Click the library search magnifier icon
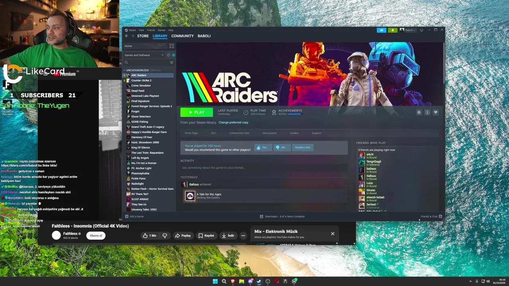This screenshot has height=286, width=509. pyautogui.click(x=126, y=62)
